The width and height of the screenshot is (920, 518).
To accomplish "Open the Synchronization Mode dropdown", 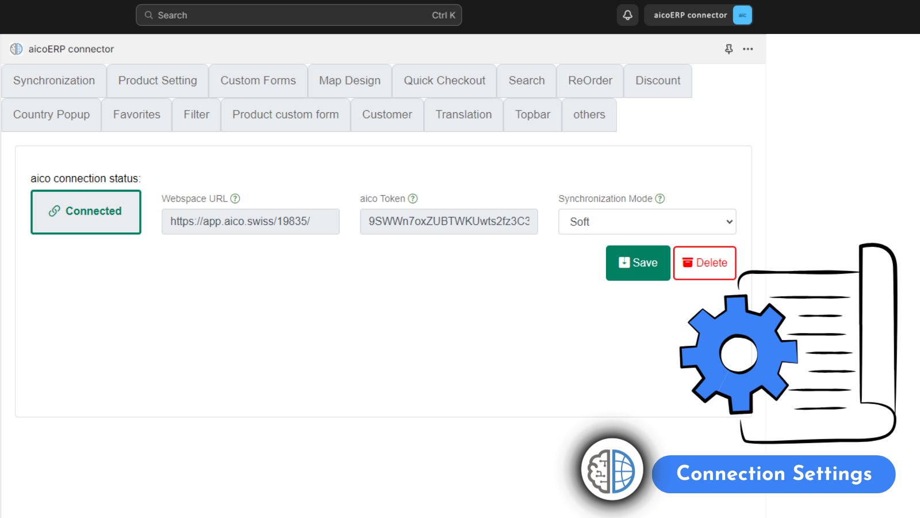I will (x=647, y=222).
